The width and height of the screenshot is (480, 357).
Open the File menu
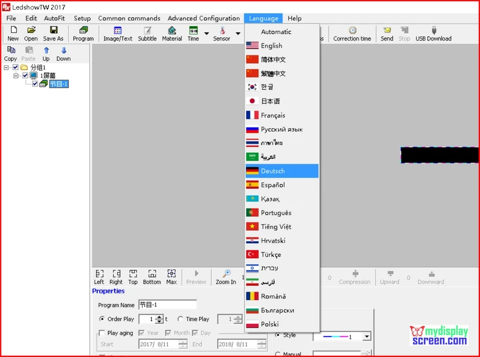click(11, 18)
